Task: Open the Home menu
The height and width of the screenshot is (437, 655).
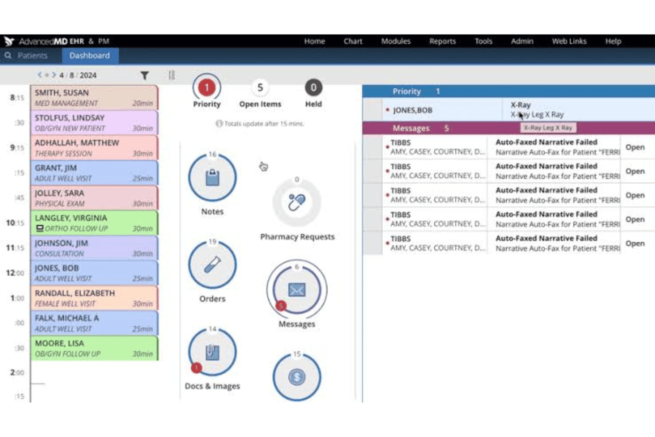Action: coord(315,41)
